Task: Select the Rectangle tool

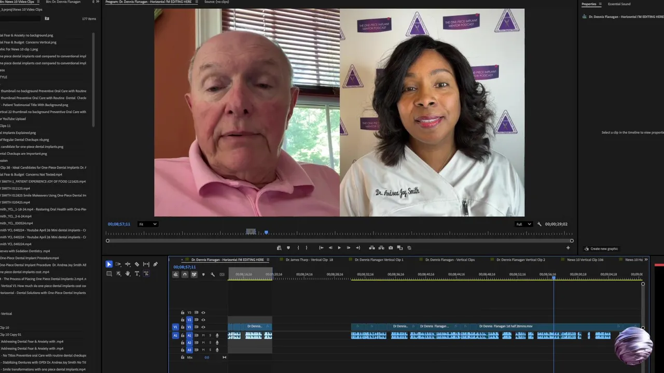Action: tap(109, 274)
